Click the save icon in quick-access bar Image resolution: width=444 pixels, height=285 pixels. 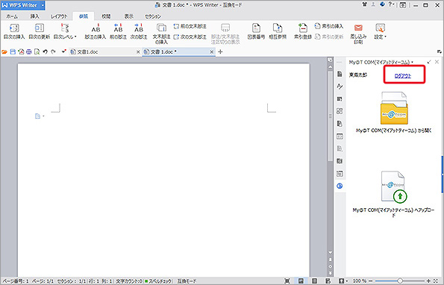coord(13,51)
